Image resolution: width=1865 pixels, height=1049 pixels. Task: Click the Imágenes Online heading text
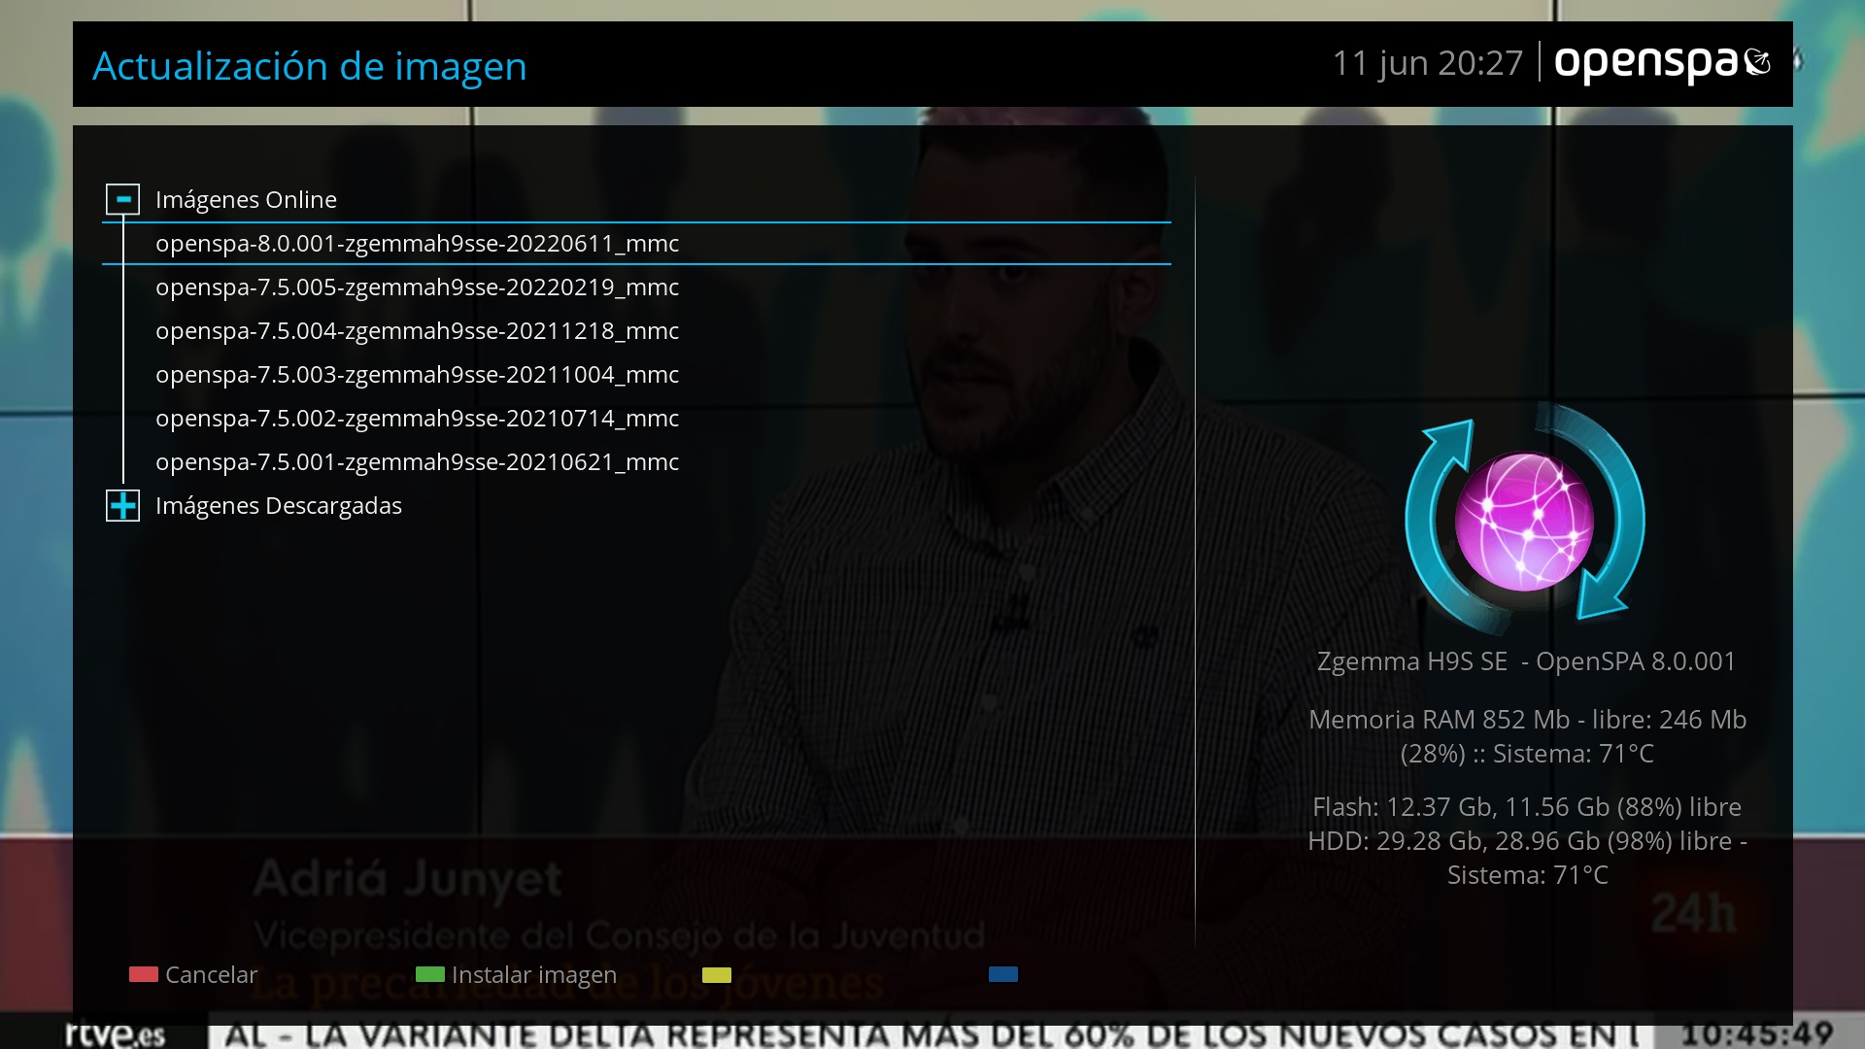coord(246,199)
